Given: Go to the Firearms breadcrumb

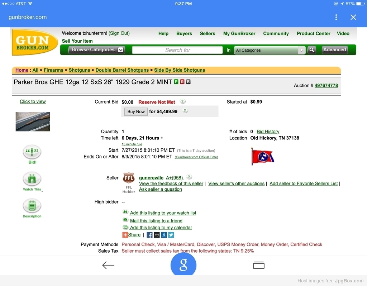Looking at the screenshot, I should pyautogui.click(x=53, y=70).
